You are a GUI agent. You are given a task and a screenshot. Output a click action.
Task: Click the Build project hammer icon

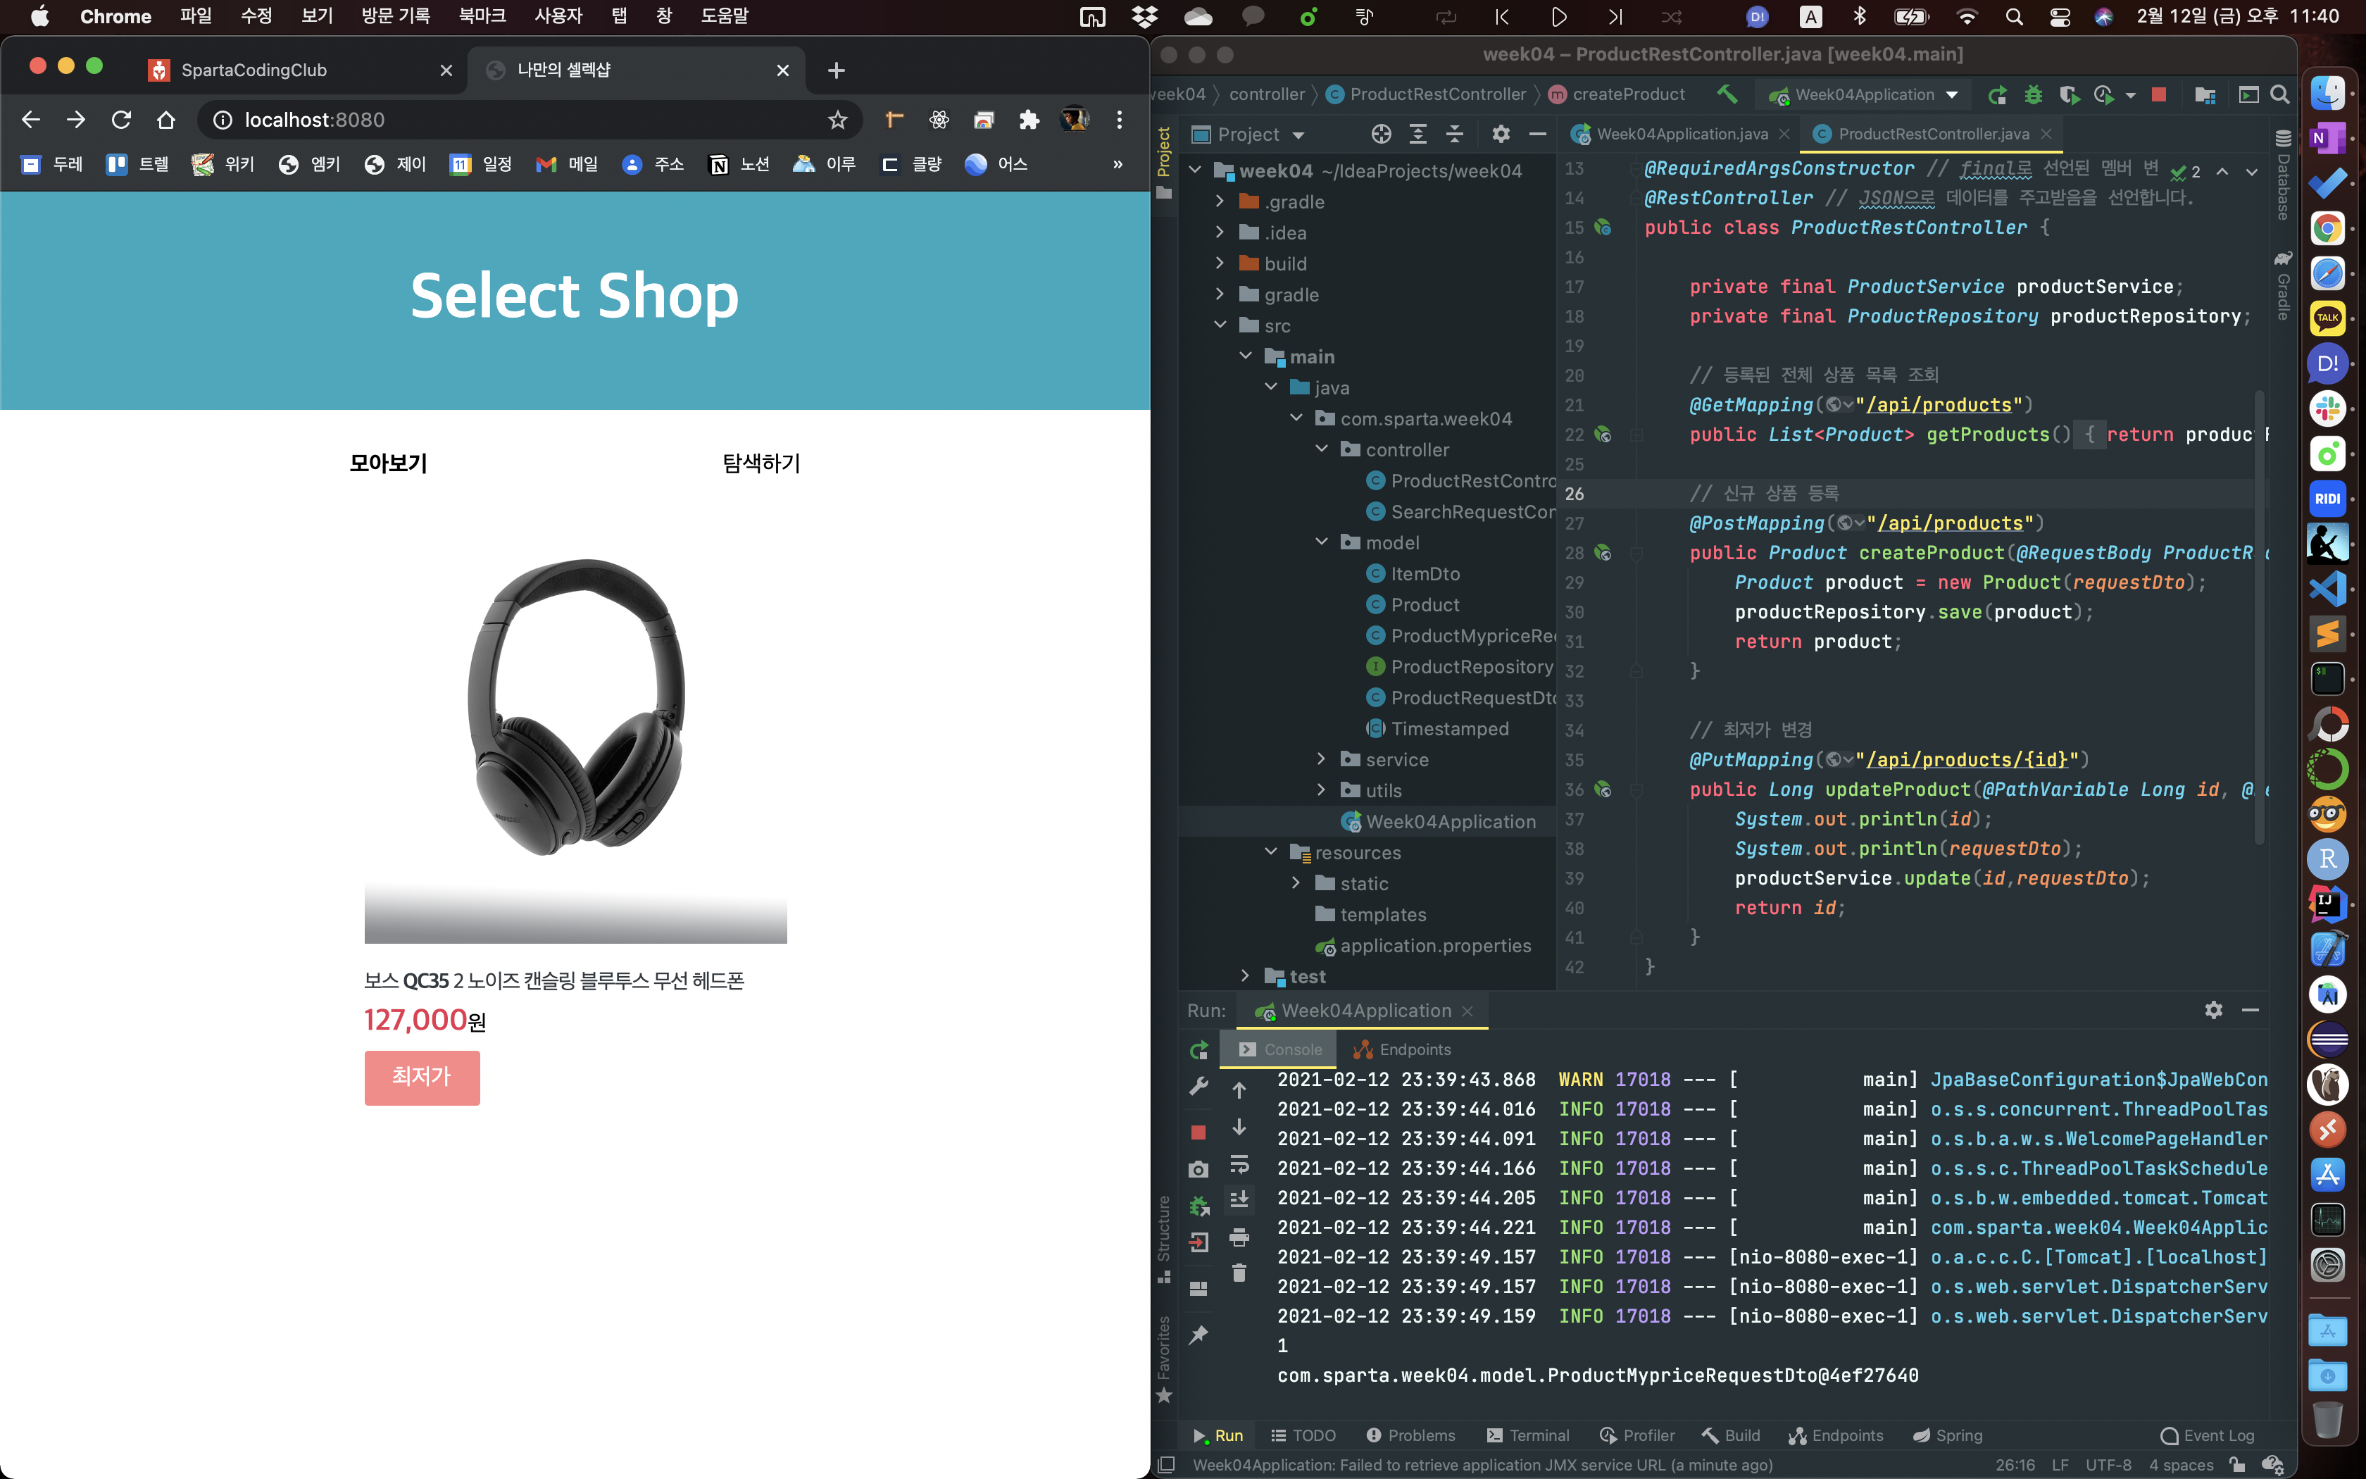(1727, 94)
